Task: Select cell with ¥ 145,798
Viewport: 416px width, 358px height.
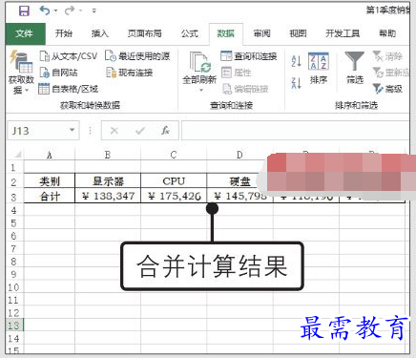Action: click(239, 196)
